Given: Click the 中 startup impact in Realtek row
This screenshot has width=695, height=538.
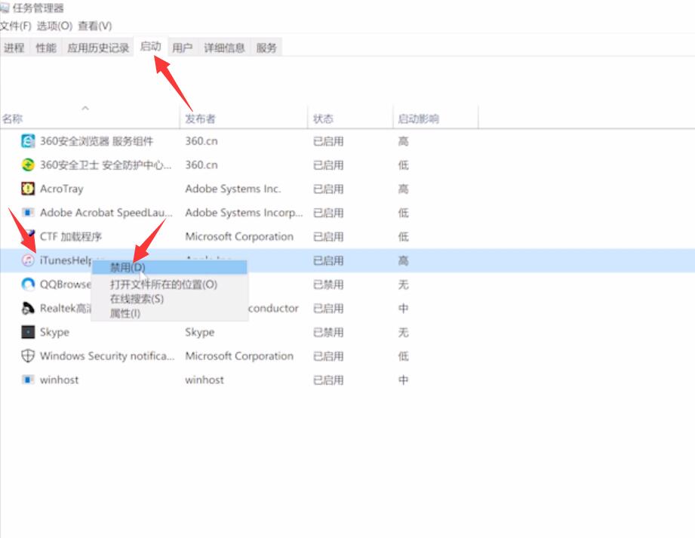Looking at the screenshot, I should tap(404, 309).
